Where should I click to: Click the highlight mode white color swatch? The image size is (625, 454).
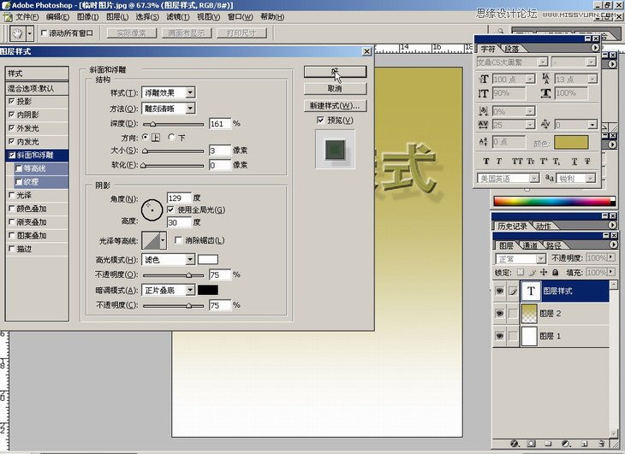(x=208, y=259)
